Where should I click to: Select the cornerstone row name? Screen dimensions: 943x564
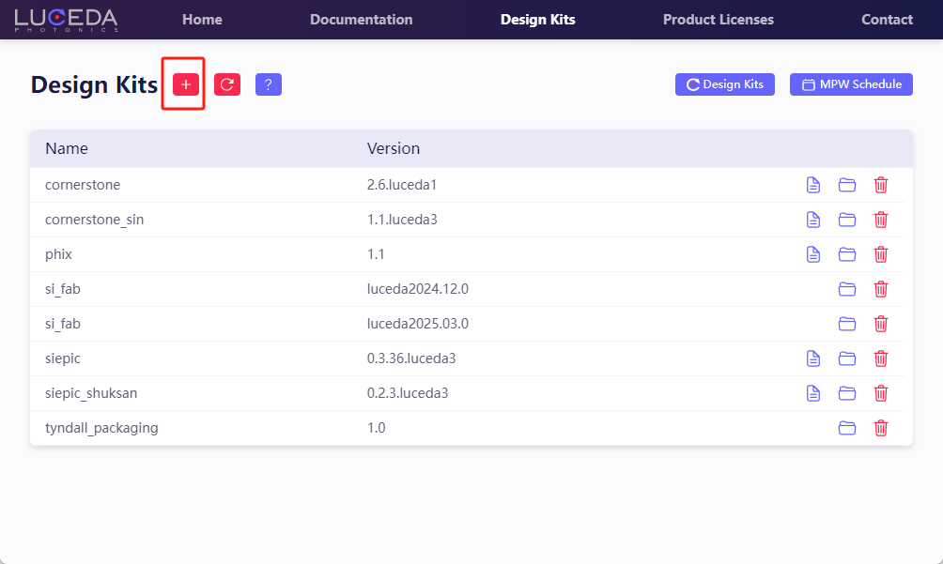tap(83, 185)
